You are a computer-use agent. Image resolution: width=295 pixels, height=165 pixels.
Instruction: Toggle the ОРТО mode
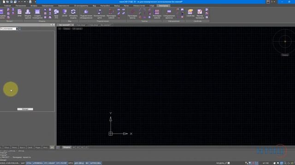[x=71, y=163]
